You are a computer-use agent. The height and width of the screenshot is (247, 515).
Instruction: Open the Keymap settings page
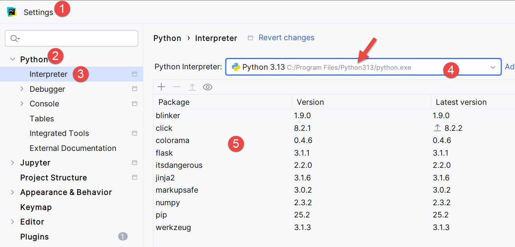point(36,207)
